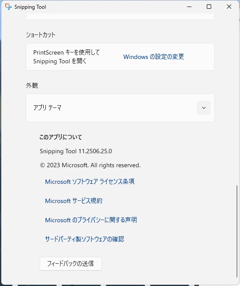Image resolution: width=240 pixels, height=286 pixels.
Task: Click the 外観 section heading
Action: [32, 85]
